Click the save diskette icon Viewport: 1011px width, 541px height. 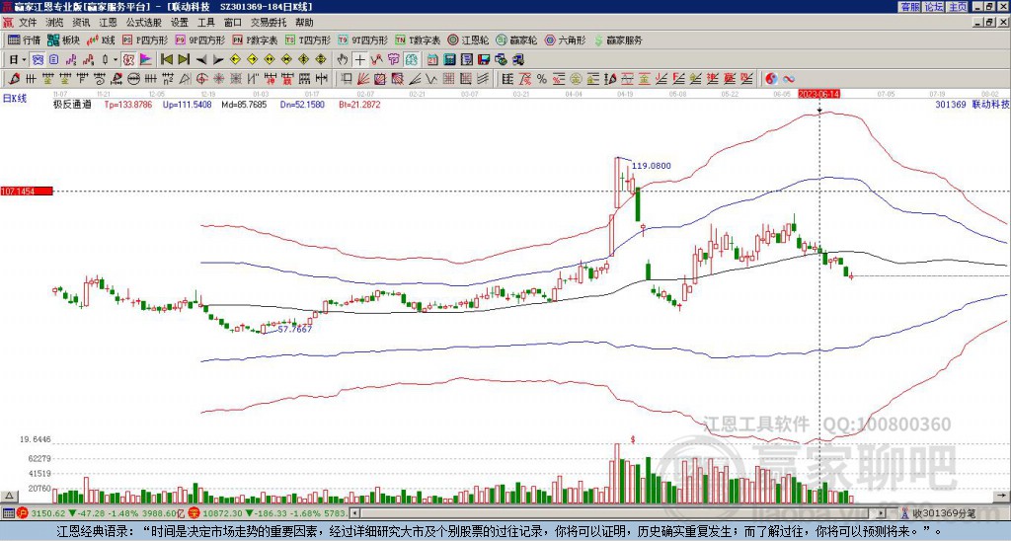click(484, 59)
